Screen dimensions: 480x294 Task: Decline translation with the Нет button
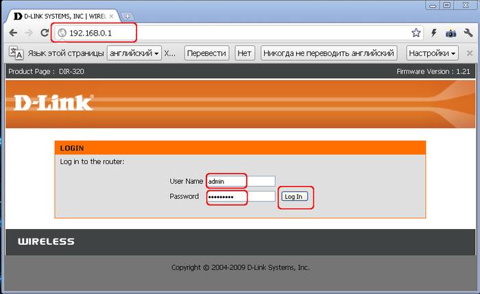(x=244, y=53)
